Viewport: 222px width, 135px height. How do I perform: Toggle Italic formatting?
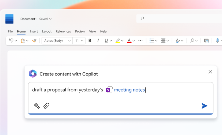pyautogui.click(x=98, y=40)
